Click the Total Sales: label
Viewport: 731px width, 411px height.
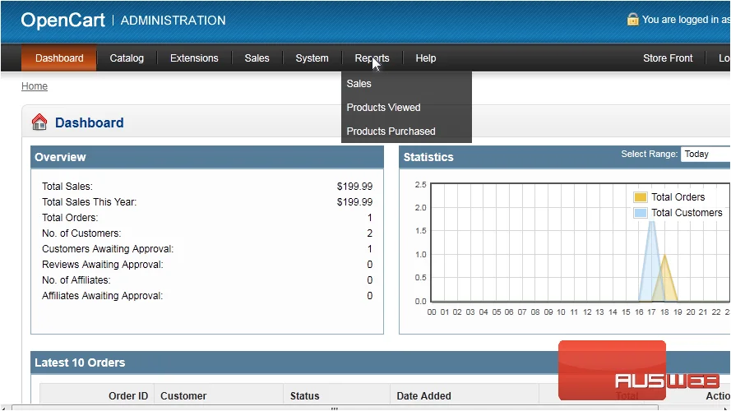click(x=67, y=187)
